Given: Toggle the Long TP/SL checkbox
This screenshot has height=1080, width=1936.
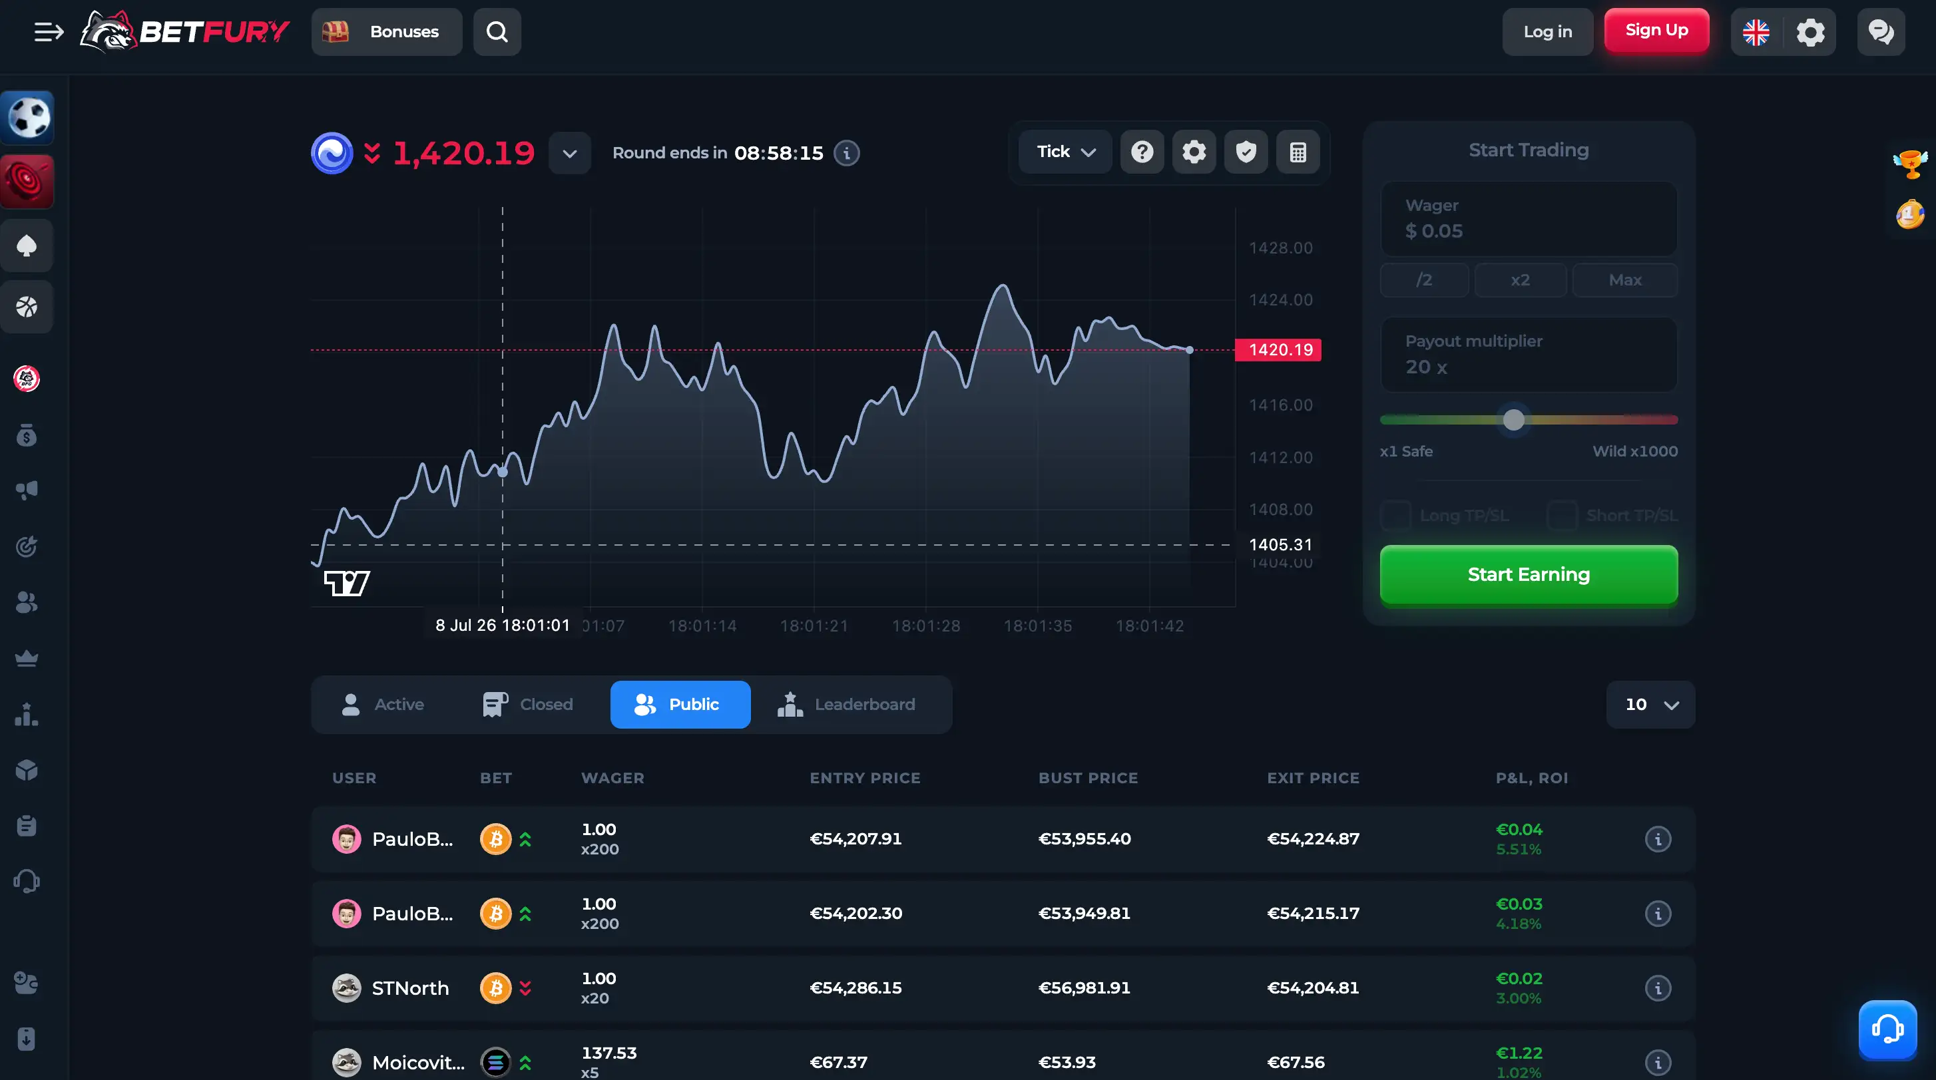Looking at the screenshot, I should (x=1395, y=514).
